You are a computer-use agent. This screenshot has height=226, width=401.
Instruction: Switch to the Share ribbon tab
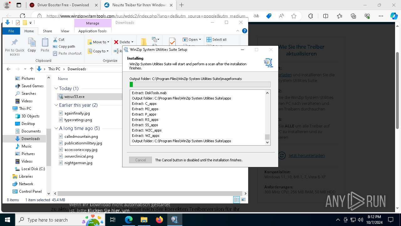pos(47,31)
